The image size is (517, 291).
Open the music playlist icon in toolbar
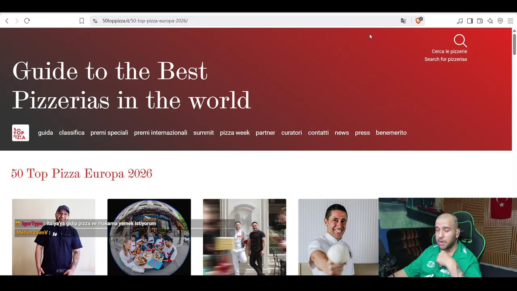pyautogui.click(x=460, y=21)
